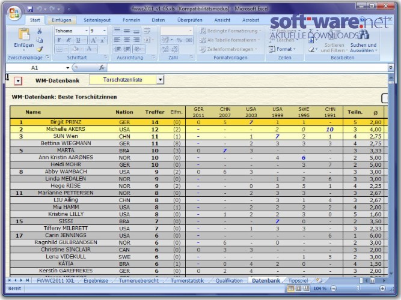Image resolution: width=401 pixels, height=300 pixels.
Task: Click the Birgit PRINZ cell
Action: [66, 122]
